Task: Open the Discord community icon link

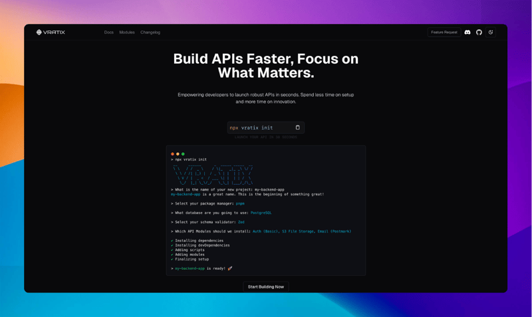Action: [x=467, y=32]
